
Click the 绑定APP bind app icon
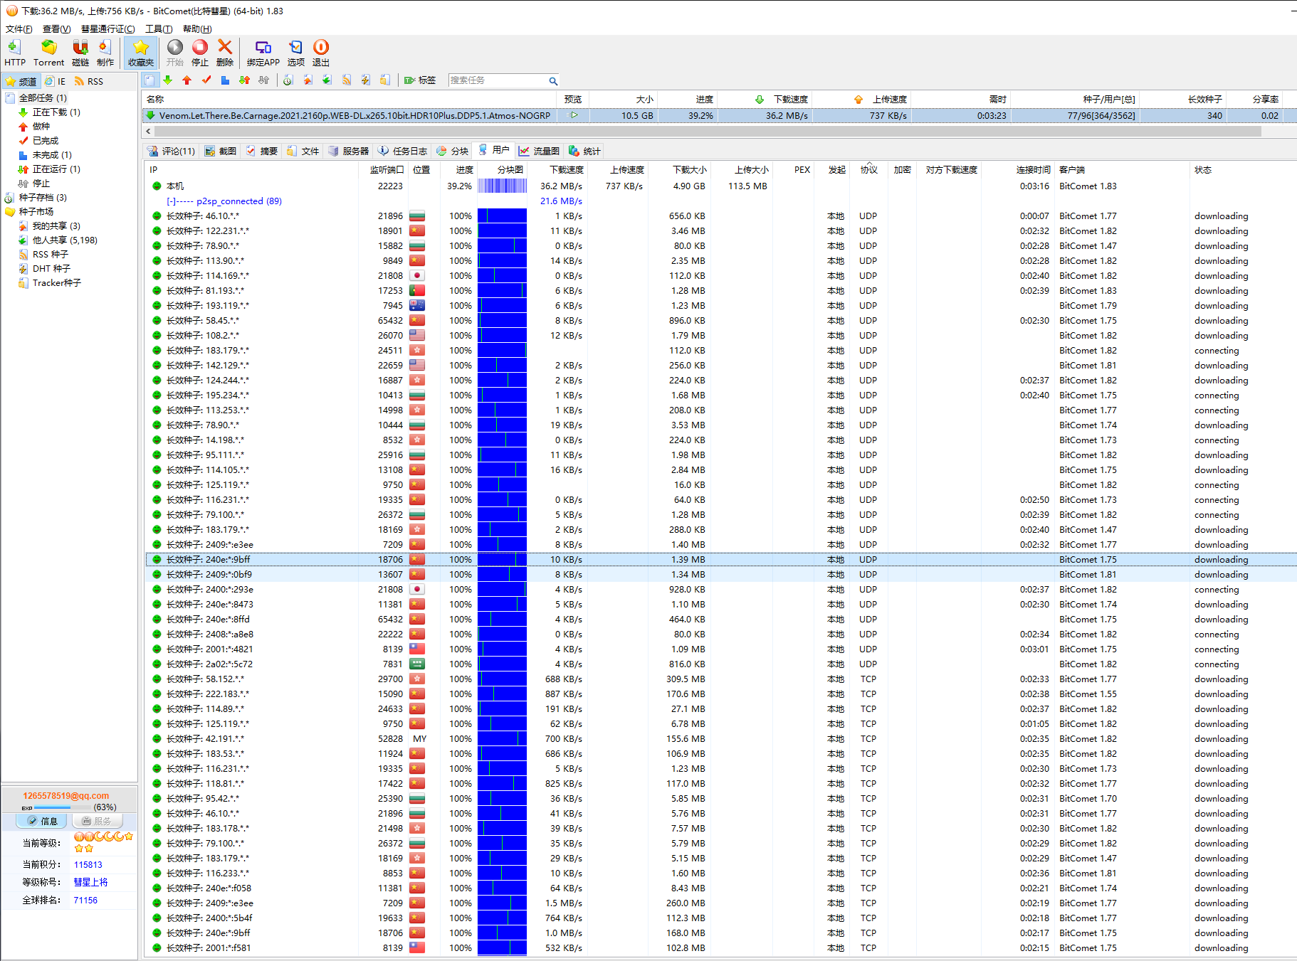[x=263, y=53]
